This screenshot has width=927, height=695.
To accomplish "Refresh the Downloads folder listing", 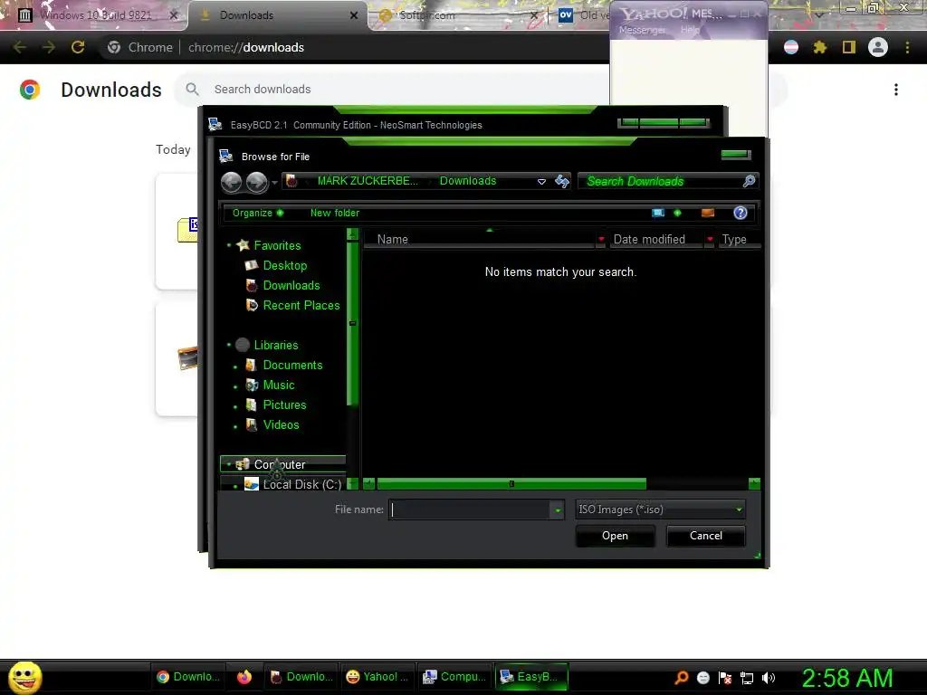I will (x=562, y=181).
